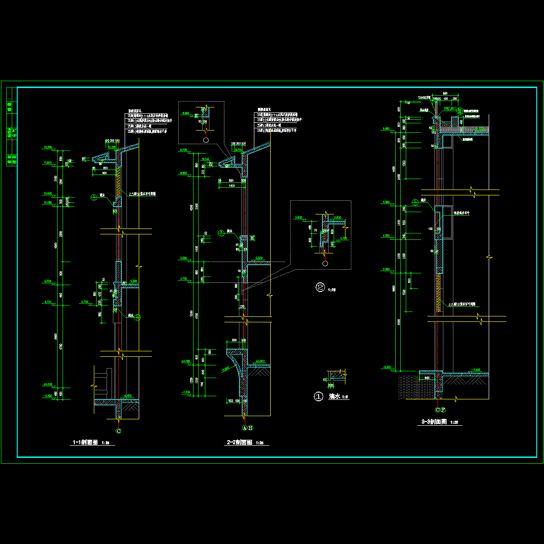Viewport: 544px width, 544px height.
Task: Click the 400 footing dimension in section 3-3
Action: pos(427,378)
